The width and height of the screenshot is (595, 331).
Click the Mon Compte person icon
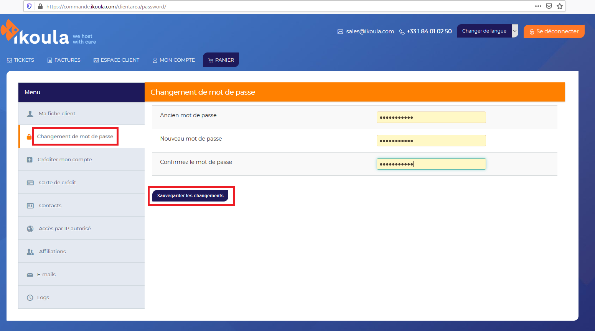click(155, 60)
